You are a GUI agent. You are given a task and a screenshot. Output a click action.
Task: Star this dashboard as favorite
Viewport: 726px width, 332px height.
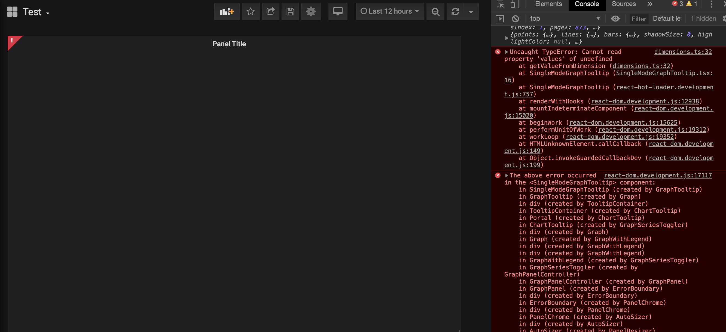coord(251,11)
